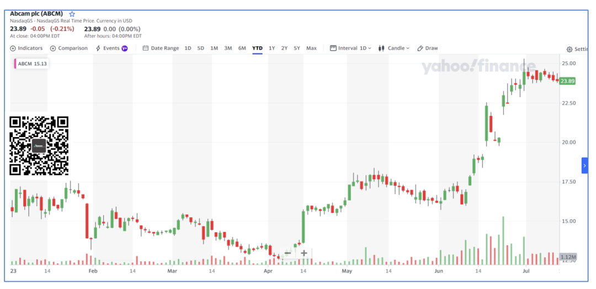
Task: Open the Indicators menu
Action: pyautogui.click(x=26, y=48)
